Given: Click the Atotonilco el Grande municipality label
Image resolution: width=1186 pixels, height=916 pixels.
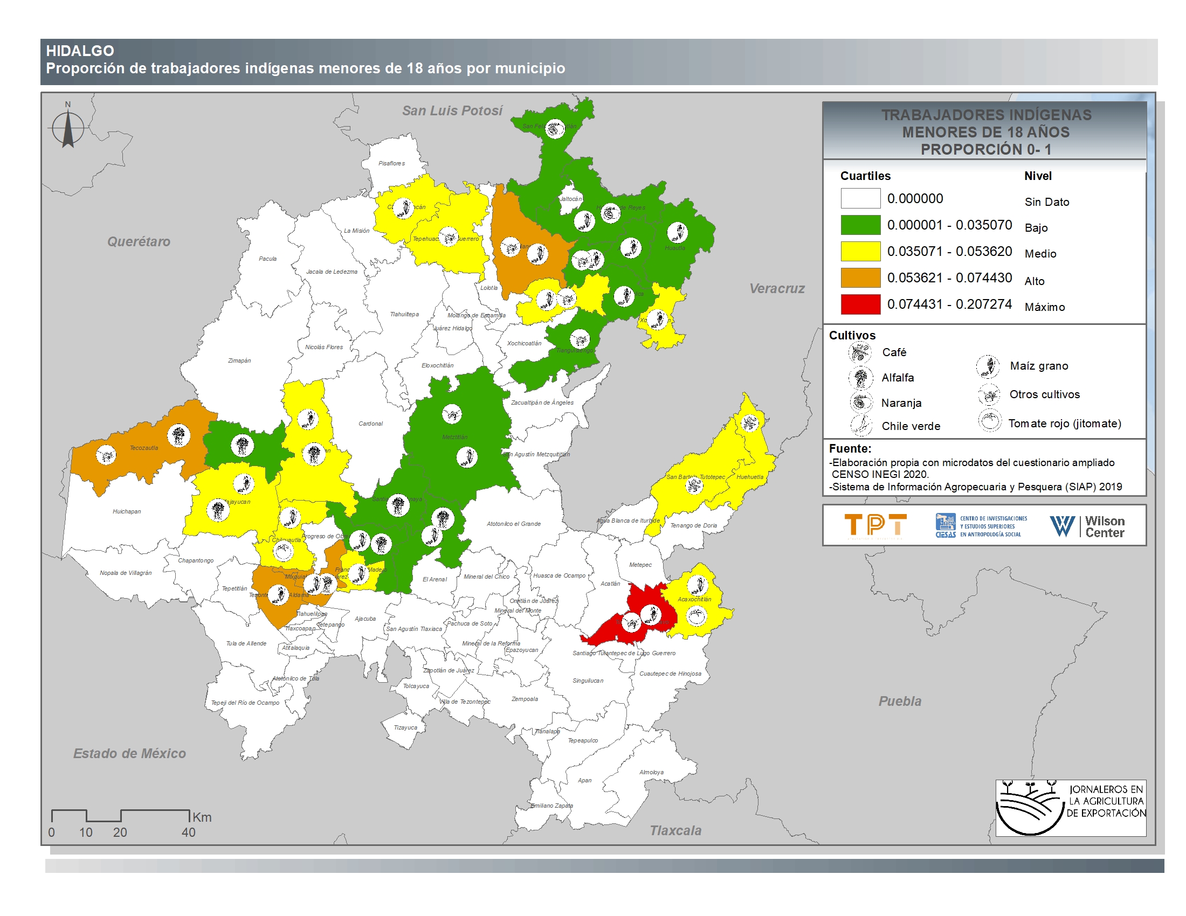Looking at the screenshot, I should (513, 524).
